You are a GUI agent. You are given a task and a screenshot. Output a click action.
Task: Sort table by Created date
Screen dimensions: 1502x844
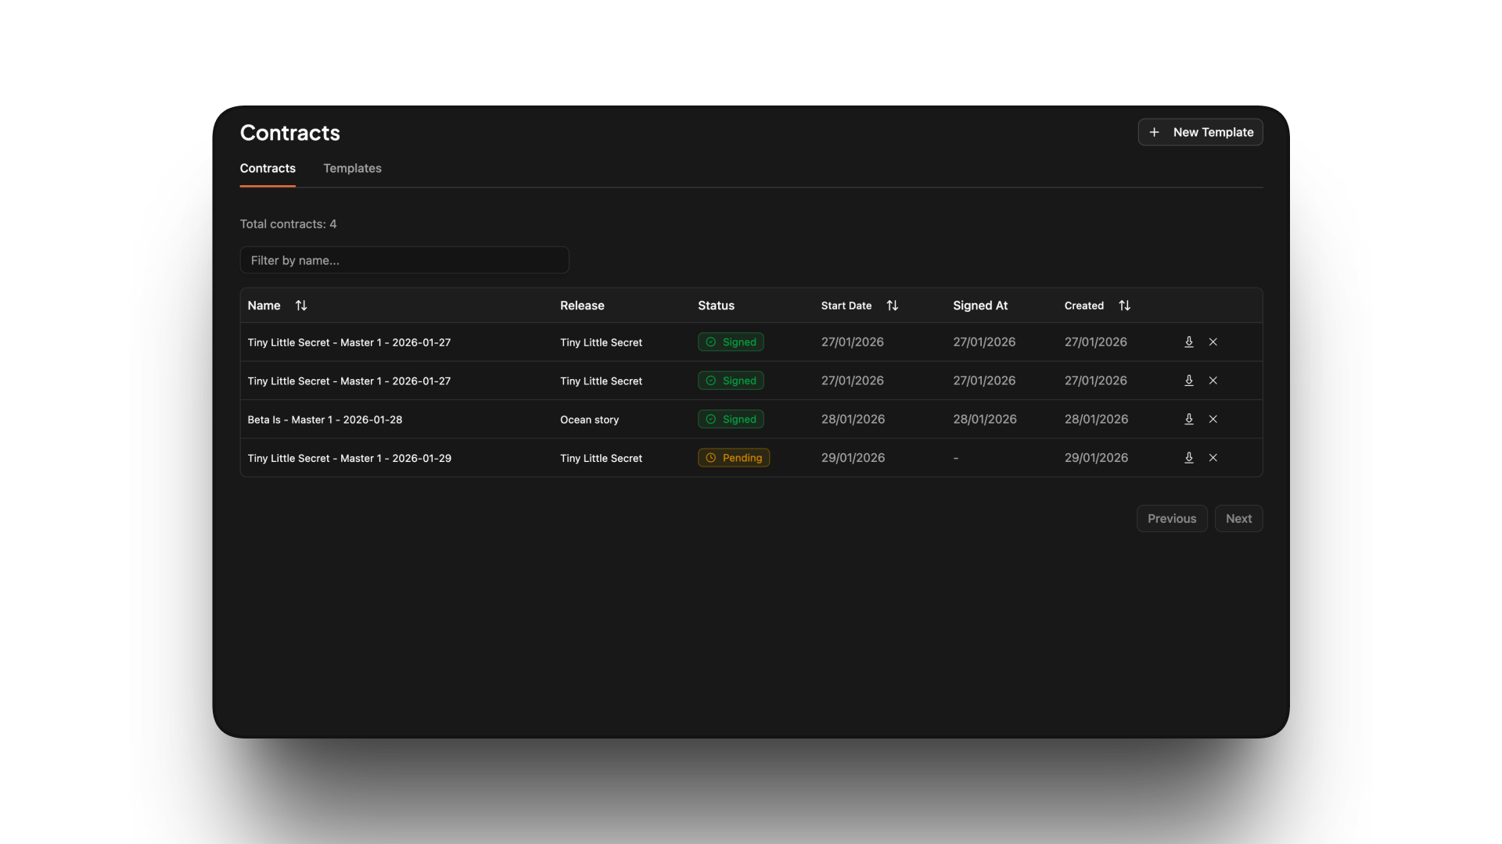tap(1124, 306)
